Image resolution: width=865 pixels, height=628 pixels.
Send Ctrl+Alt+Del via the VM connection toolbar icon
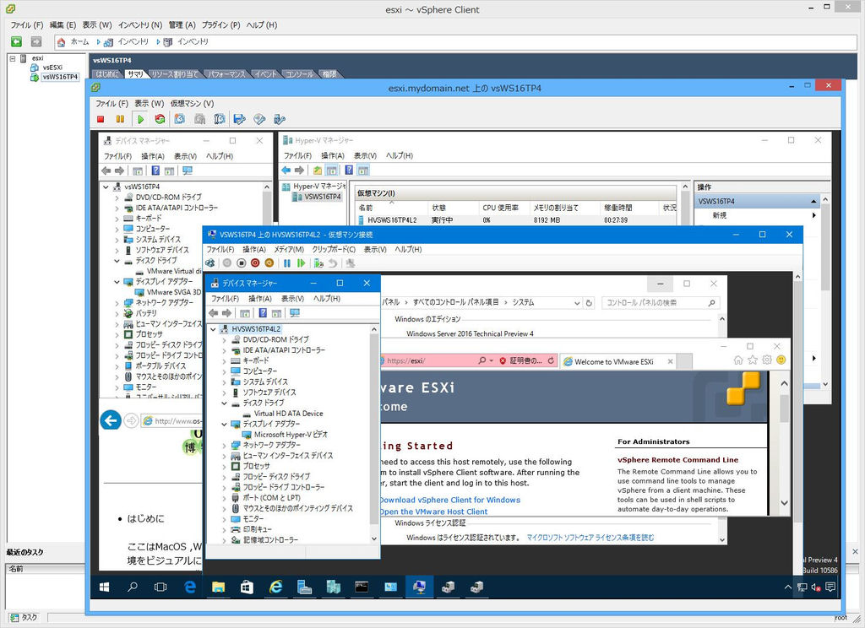(x=210, y=263)
